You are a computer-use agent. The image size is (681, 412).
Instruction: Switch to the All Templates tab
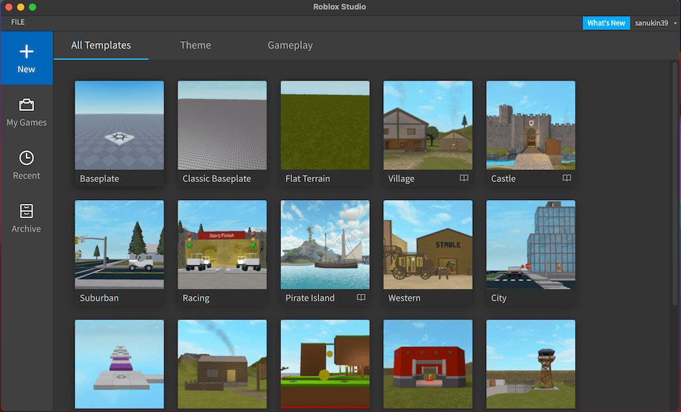101,45
